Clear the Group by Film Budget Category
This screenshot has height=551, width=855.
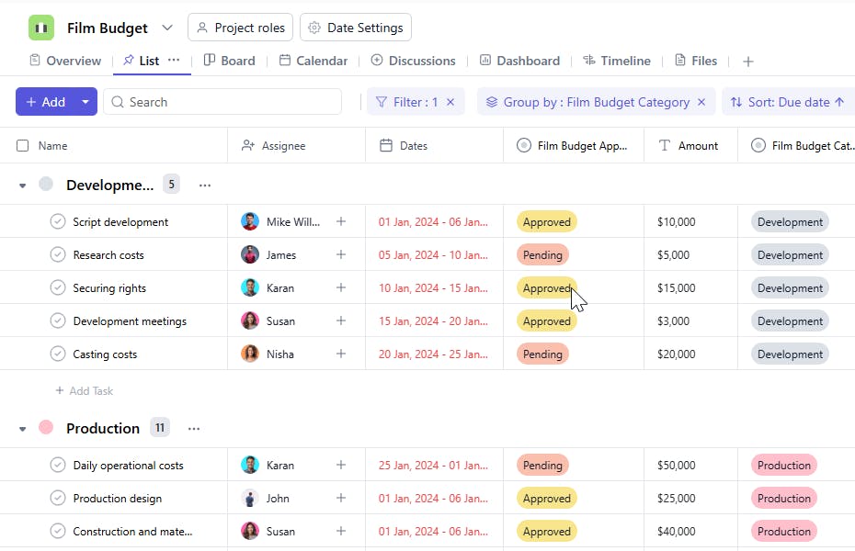[x=701, y=102]
